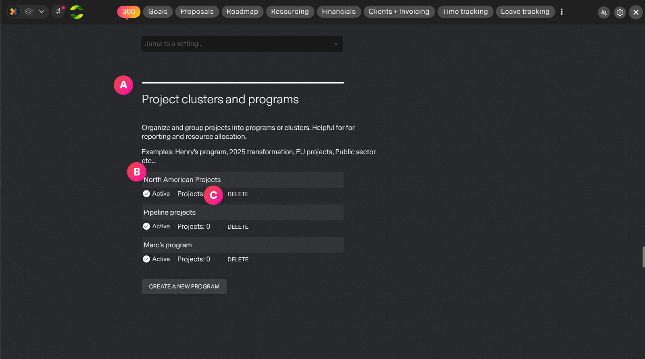Open the user profile icon
645x359 pixels.
604,13
